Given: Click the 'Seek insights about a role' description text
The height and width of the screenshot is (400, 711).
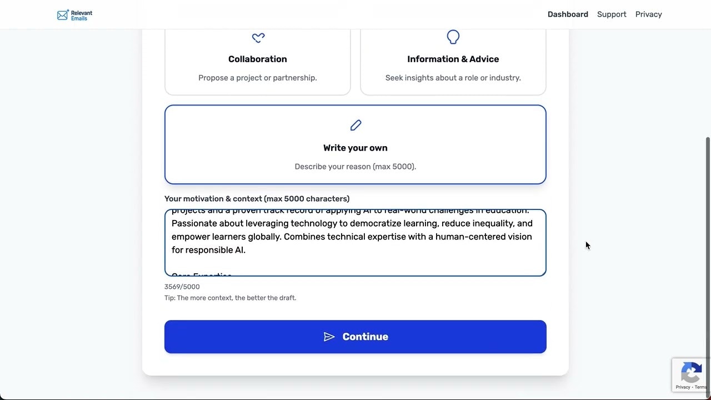Looking at the screenshot, I should coord(453,78).
